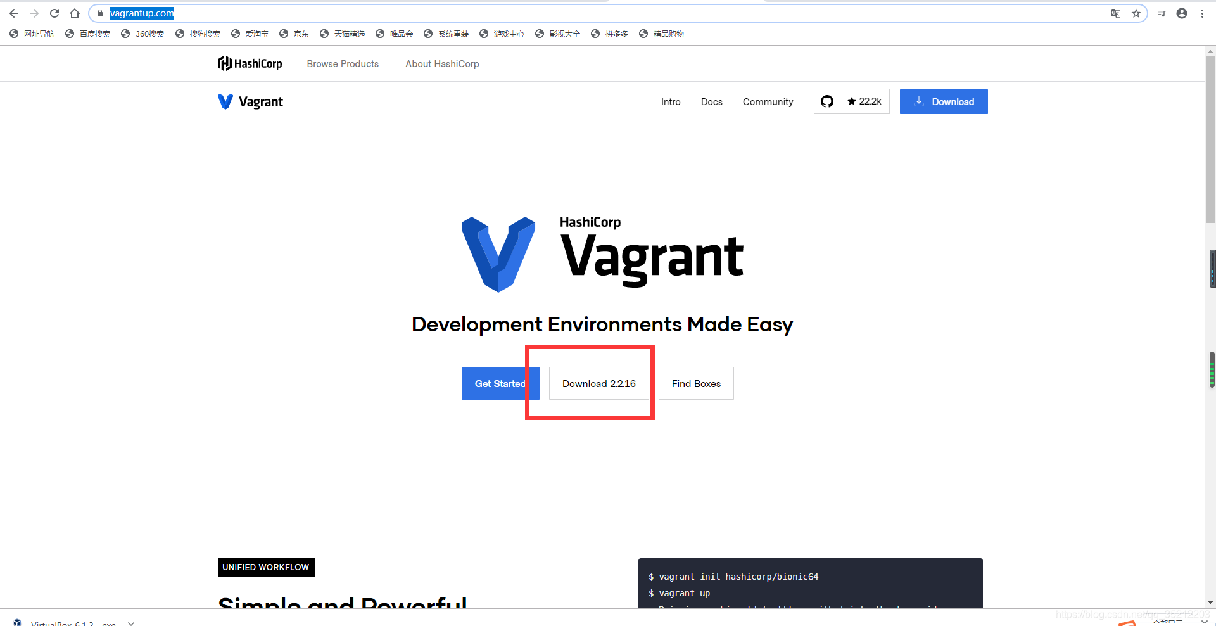Click the Download 2.2.16 button
The height and width of the screenshot is (626, 1216).
[599, 383]
